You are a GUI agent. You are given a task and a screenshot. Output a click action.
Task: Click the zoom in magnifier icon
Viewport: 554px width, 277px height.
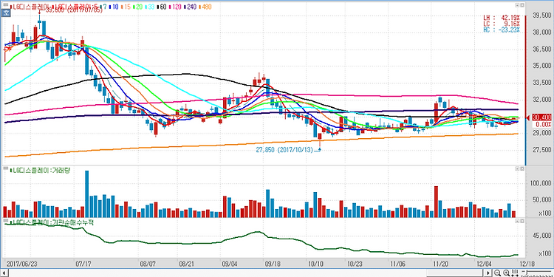click(x=506, y=273)
